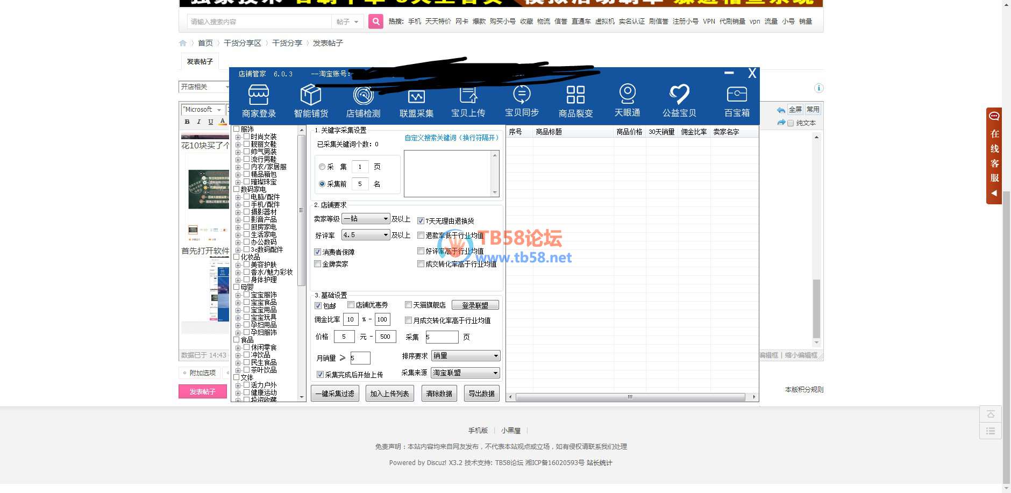Open the 小黑屋 footer link
1011x493 pixels.
(511, 431)
